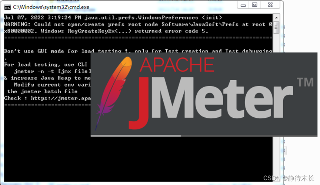The width and height of the screenshot is (320, 185).
Task: Close the cmd.exe window
Action: click(x=270, y=5)
